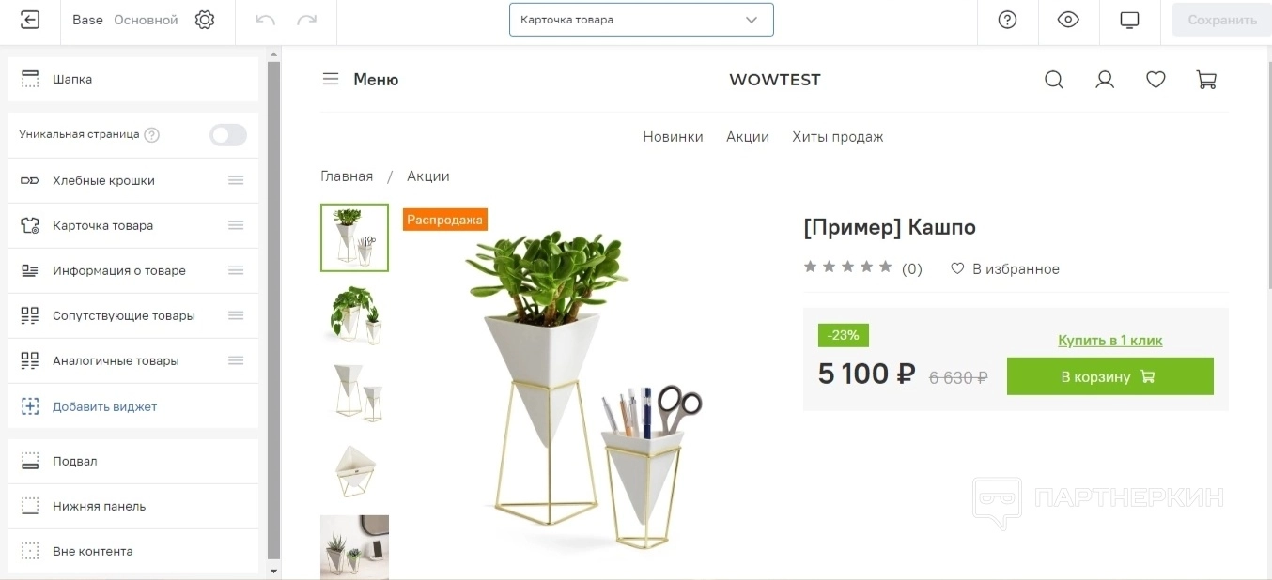1272x580 pixels.
Task: Toggle the Уникальная страница switch
Action: click(x=228, y=134)
